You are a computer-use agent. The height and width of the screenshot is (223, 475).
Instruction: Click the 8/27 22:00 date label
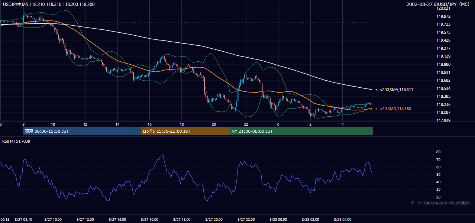tap(246, 219)
